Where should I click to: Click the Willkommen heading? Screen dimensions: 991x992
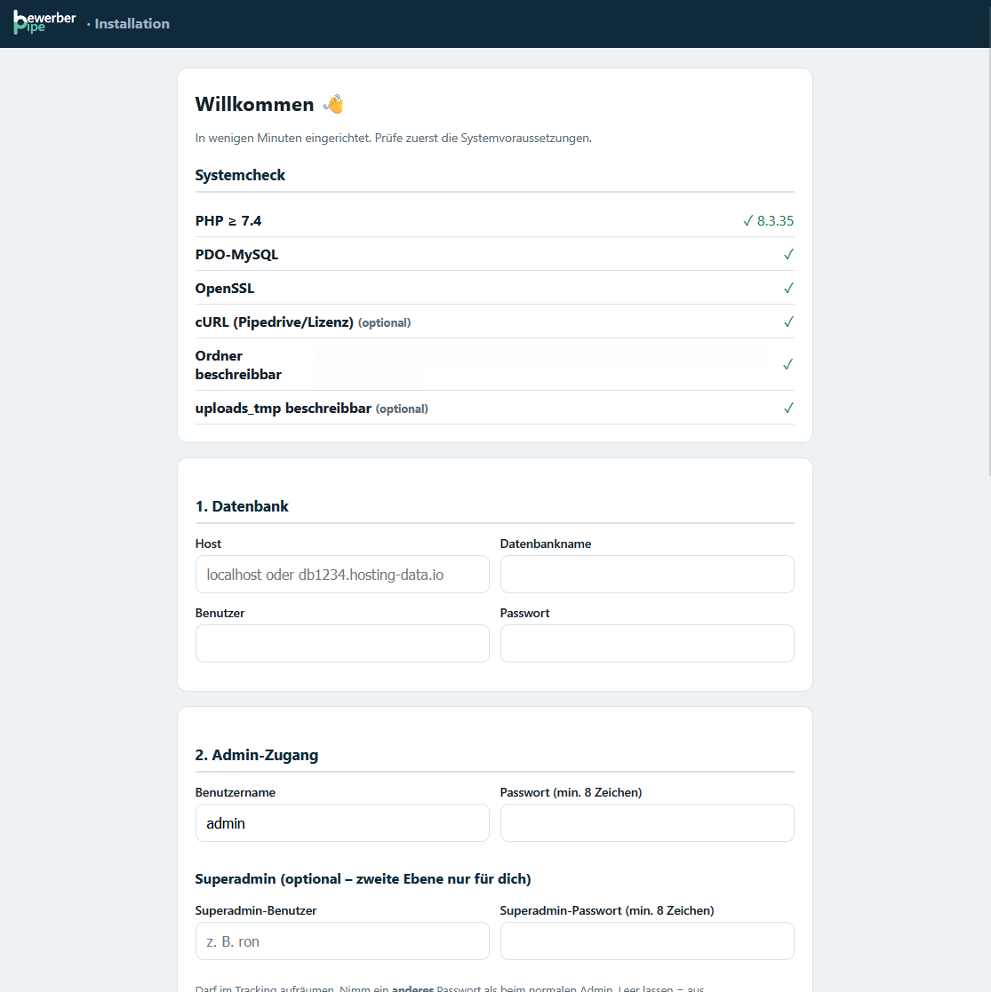[x=254, y=105]
